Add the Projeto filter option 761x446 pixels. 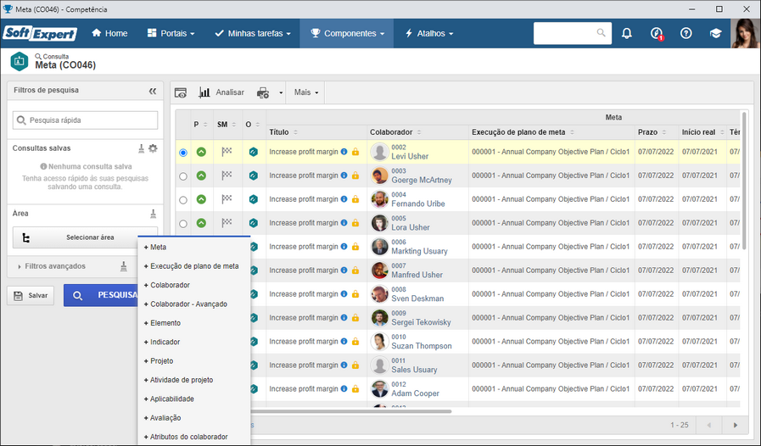[159, 360]
